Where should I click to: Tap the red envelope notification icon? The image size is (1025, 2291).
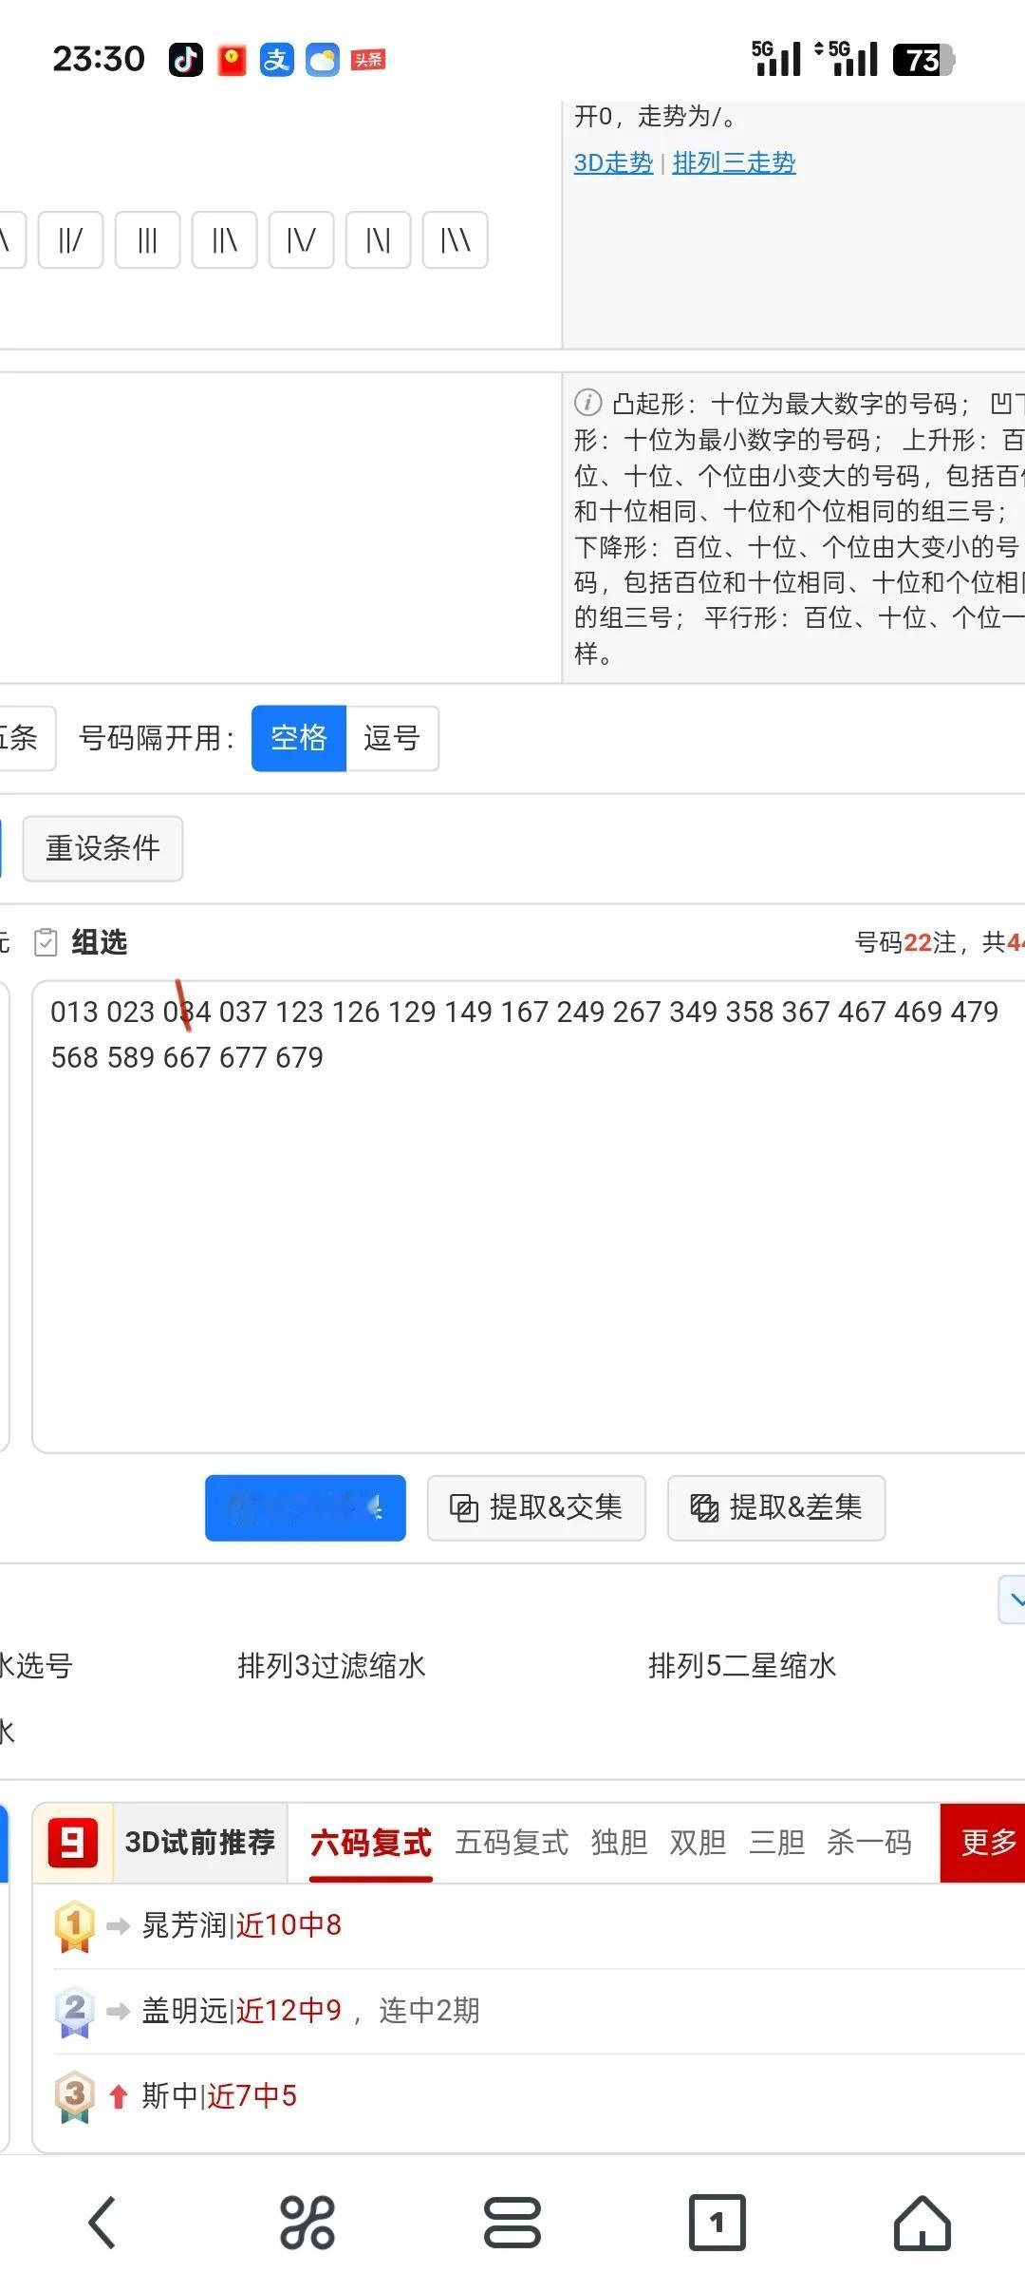point(232,60)
